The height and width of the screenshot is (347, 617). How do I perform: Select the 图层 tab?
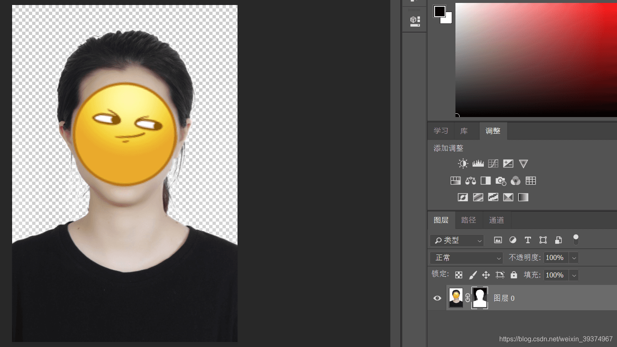coord(441,220)
